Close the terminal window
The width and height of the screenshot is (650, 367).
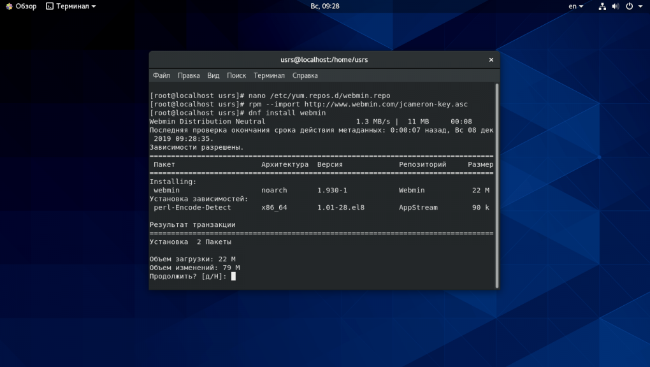coord(491,59)
